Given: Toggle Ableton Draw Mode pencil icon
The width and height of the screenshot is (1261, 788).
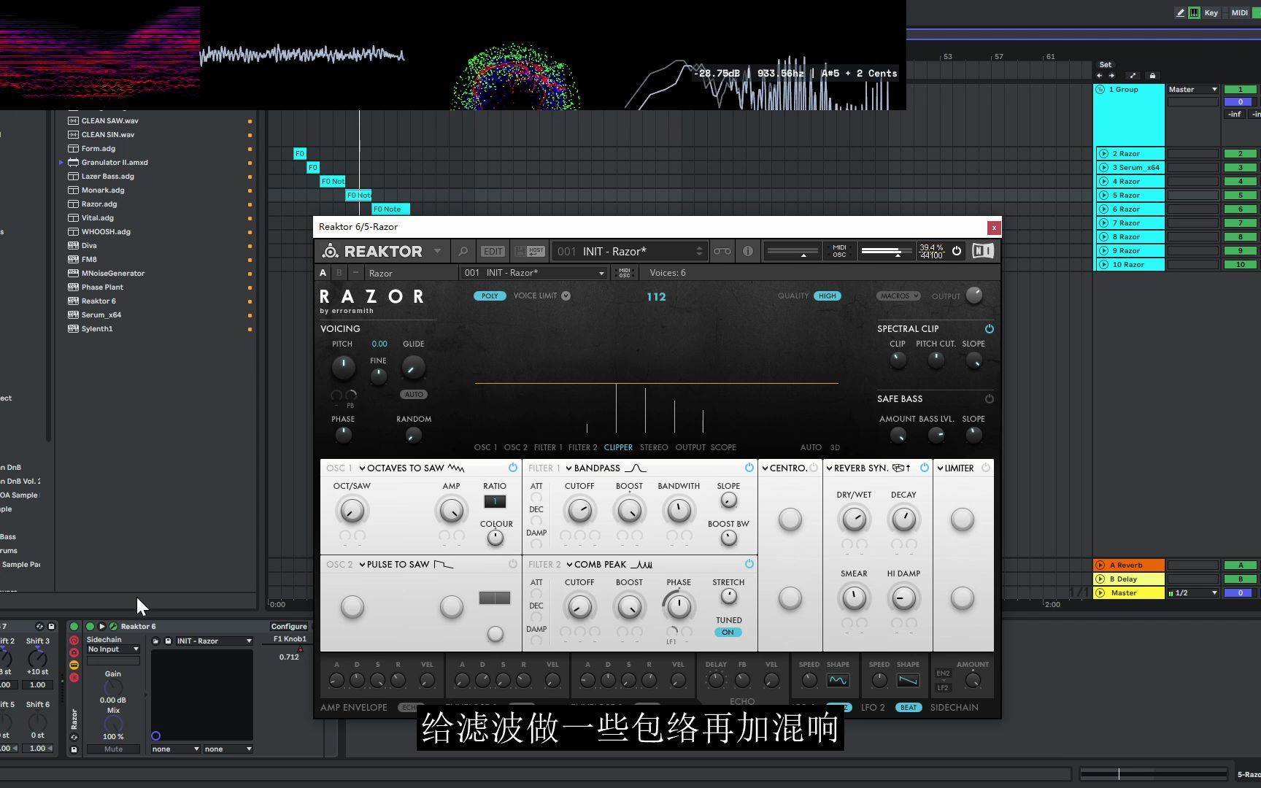Looking at the screenshot, I should point(1180,12).
